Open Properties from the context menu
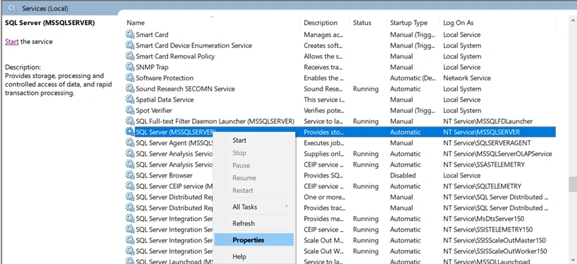This screenshot has width=577, height=264. pyautogui.click(x=255, y=240)
